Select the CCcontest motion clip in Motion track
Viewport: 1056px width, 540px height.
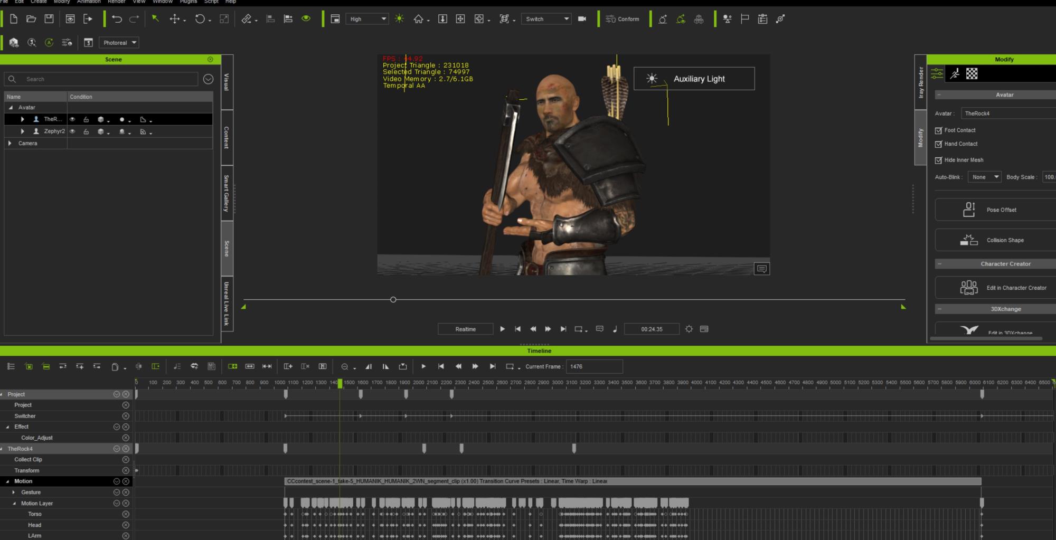click(633, 481)
